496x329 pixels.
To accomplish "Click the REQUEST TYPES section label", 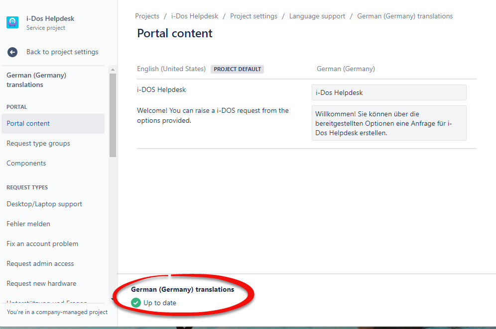I will (x=27, y=187).
